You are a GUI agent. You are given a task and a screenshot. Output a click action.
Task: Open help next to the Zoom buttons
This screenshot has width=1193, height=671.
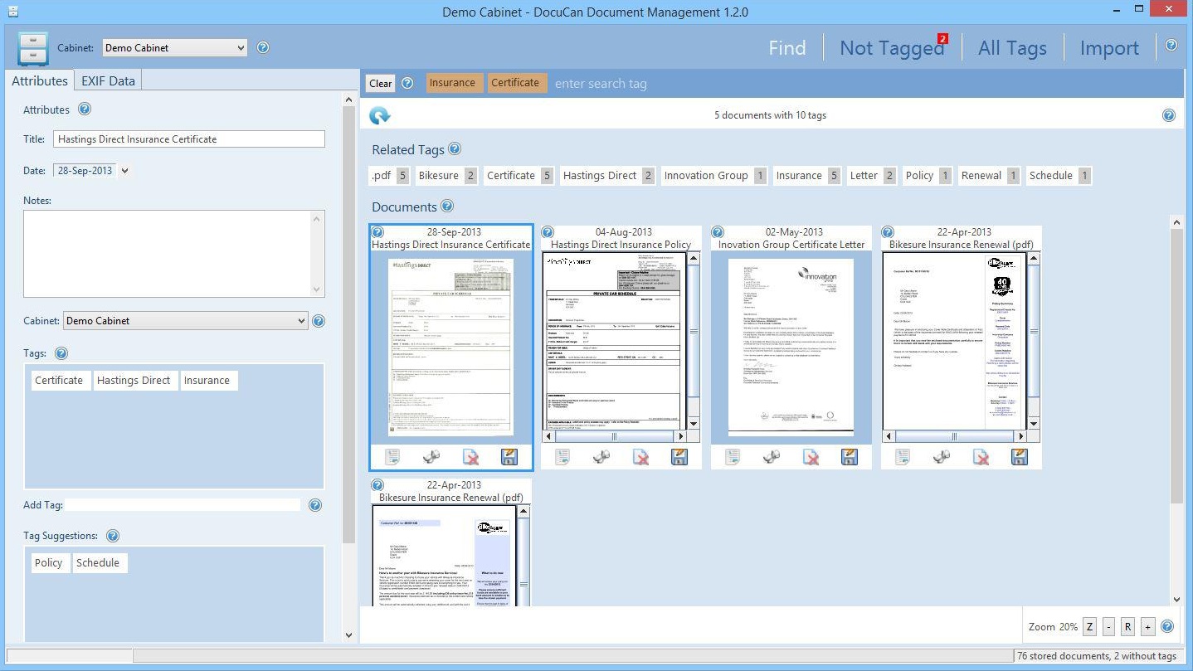(1167, 626)
